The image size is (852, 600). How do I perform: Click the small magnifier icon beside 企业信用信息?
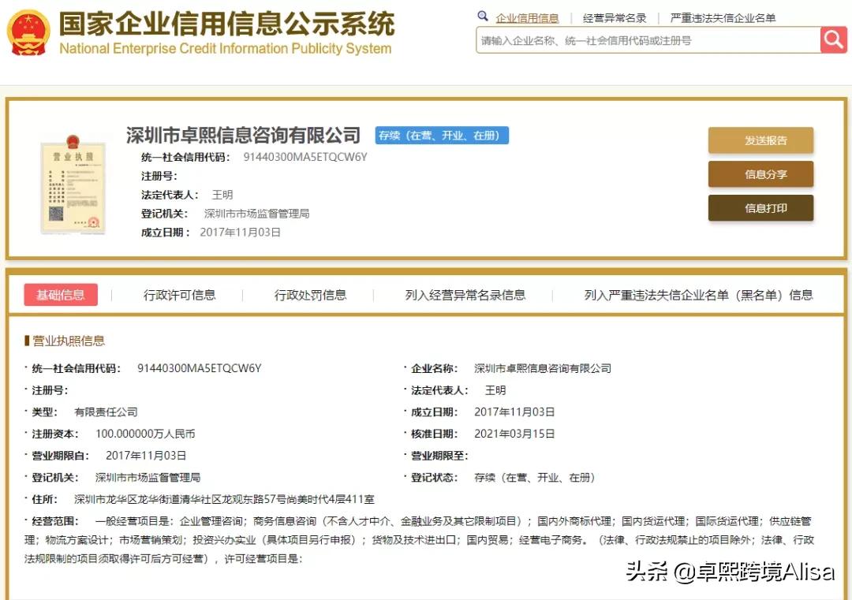coord(483,16)
